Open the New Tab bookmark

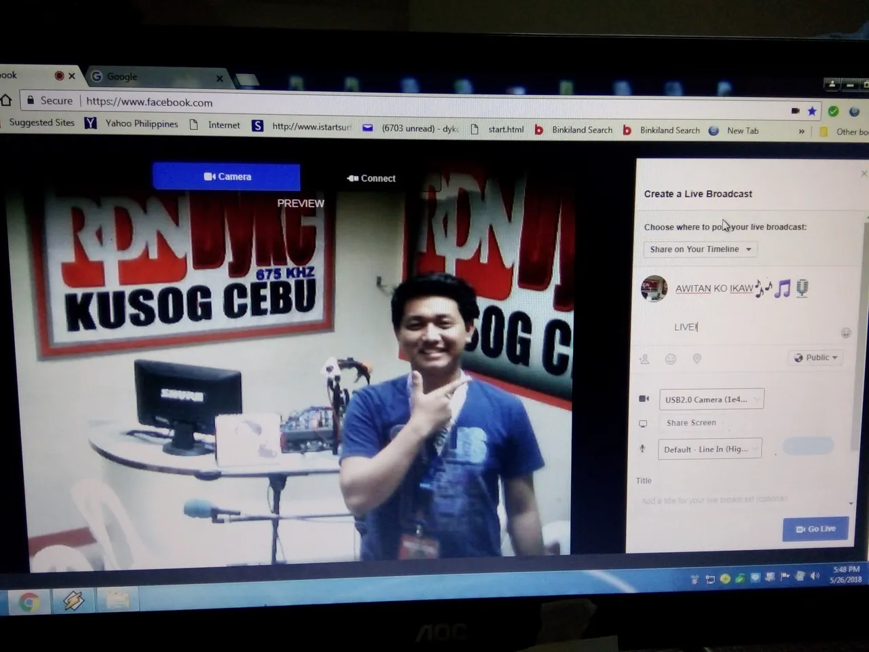(x=734, y=130)
